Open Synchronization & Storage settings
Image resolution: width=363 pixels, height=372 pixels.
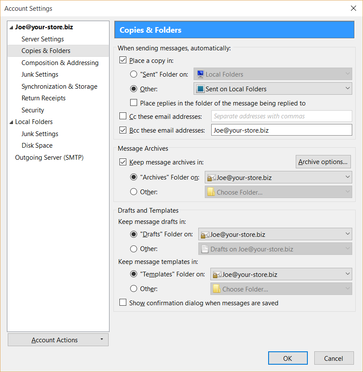(59, 87)
